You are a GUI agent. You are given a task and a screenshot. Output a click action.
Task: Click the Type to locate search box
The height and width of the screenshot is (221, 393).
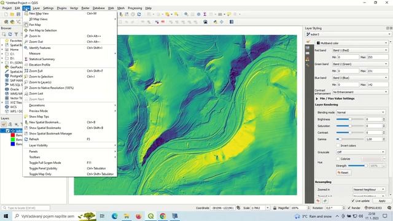coord(26,208)
